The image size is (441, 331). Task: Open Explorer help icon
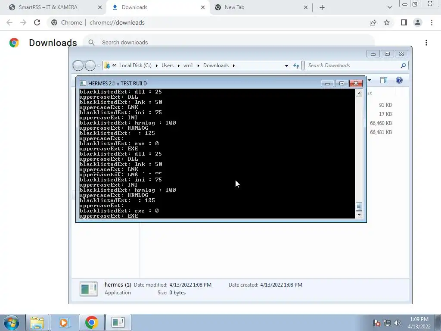[x=399, y=80]
